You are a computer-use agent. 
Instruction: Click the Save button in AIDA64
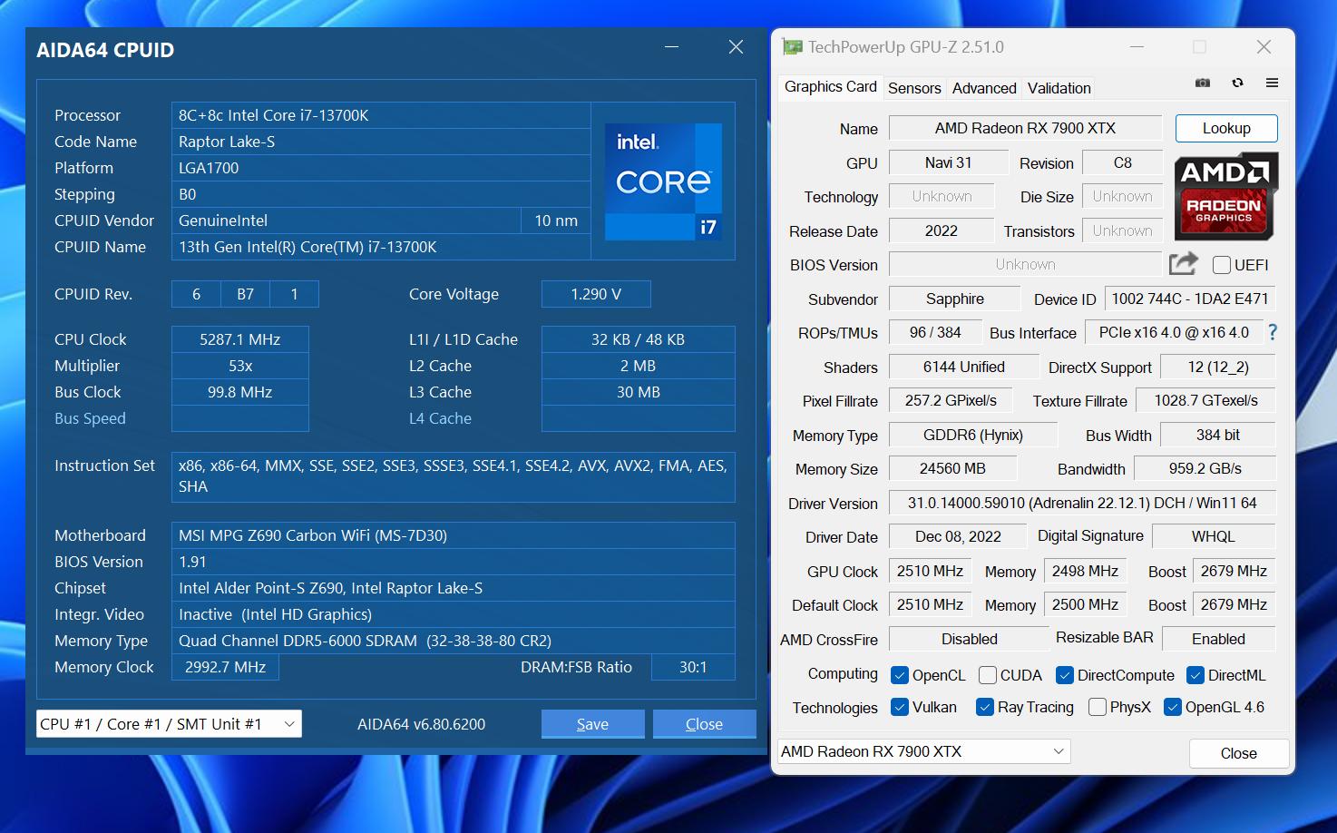tap(592, 724)
